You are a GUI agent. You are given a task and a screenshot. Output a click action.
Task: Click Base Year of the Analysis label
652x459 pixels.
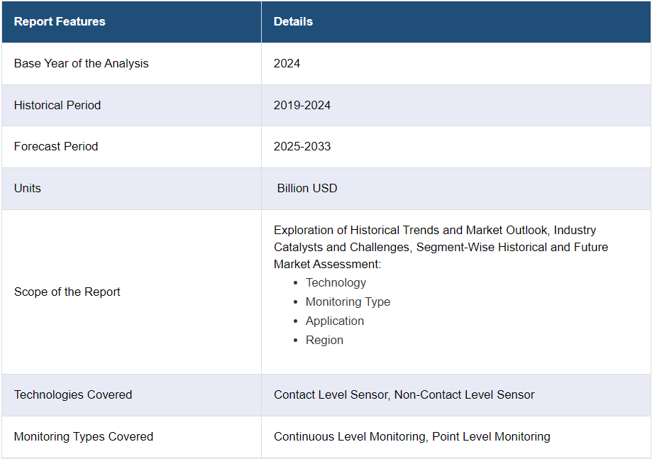click(x=82, y=63)
